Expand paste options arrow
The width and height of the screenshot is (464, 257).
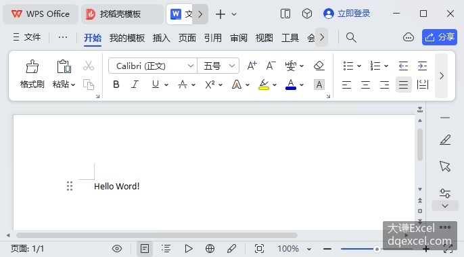tap(73, 85)
